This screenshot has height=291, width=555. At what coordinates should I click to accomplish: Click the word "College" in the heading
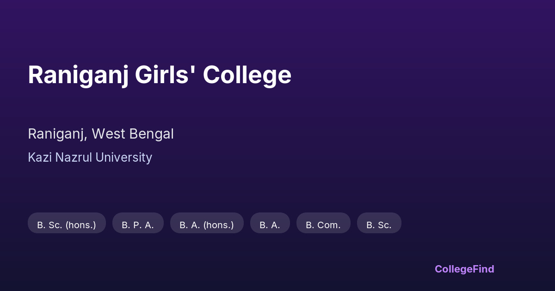coord(247,75)
